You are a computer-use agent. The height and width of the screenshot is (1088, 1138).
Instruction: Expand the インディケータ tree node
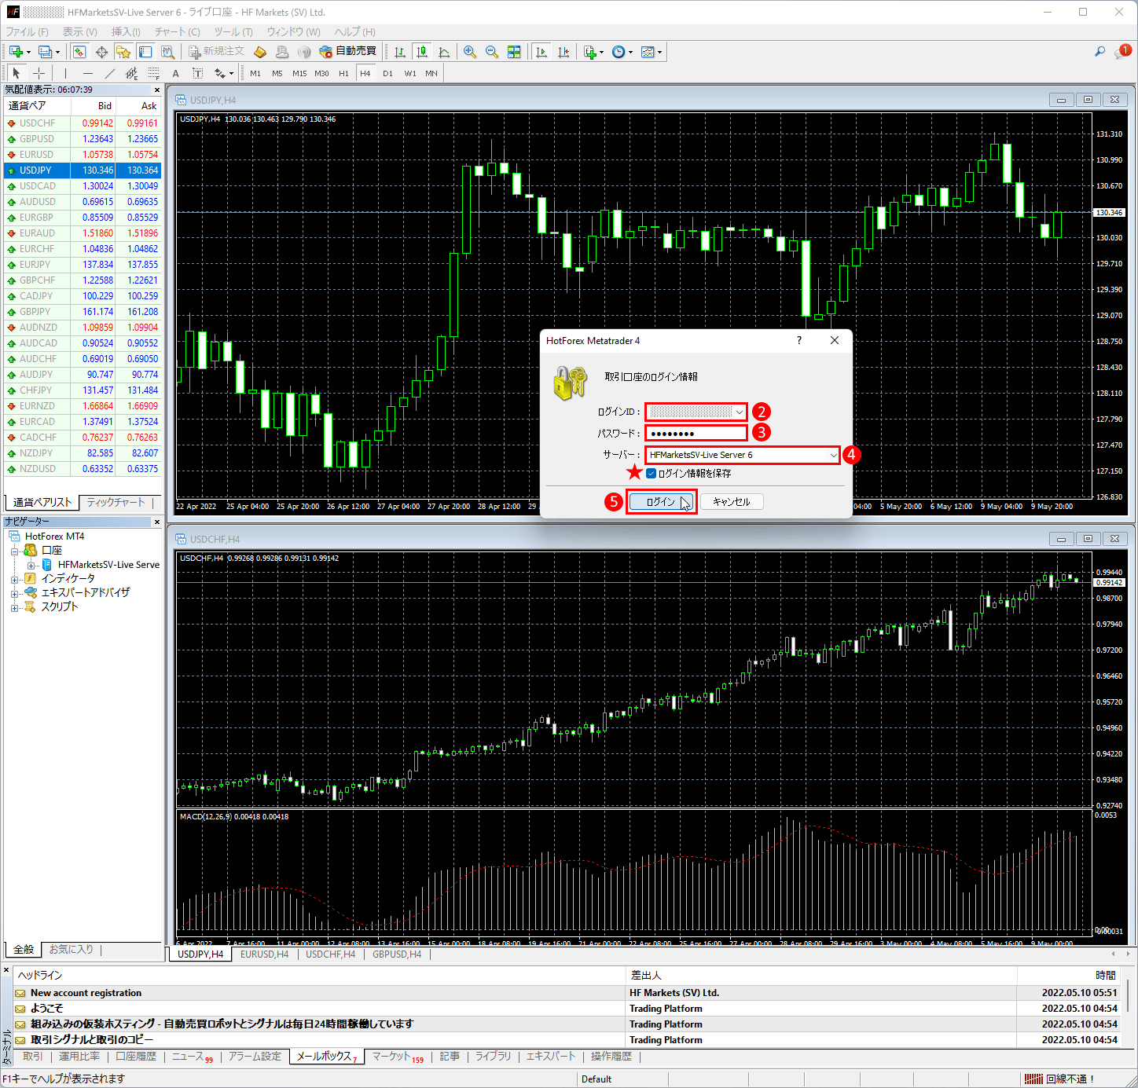coord(15,579)
